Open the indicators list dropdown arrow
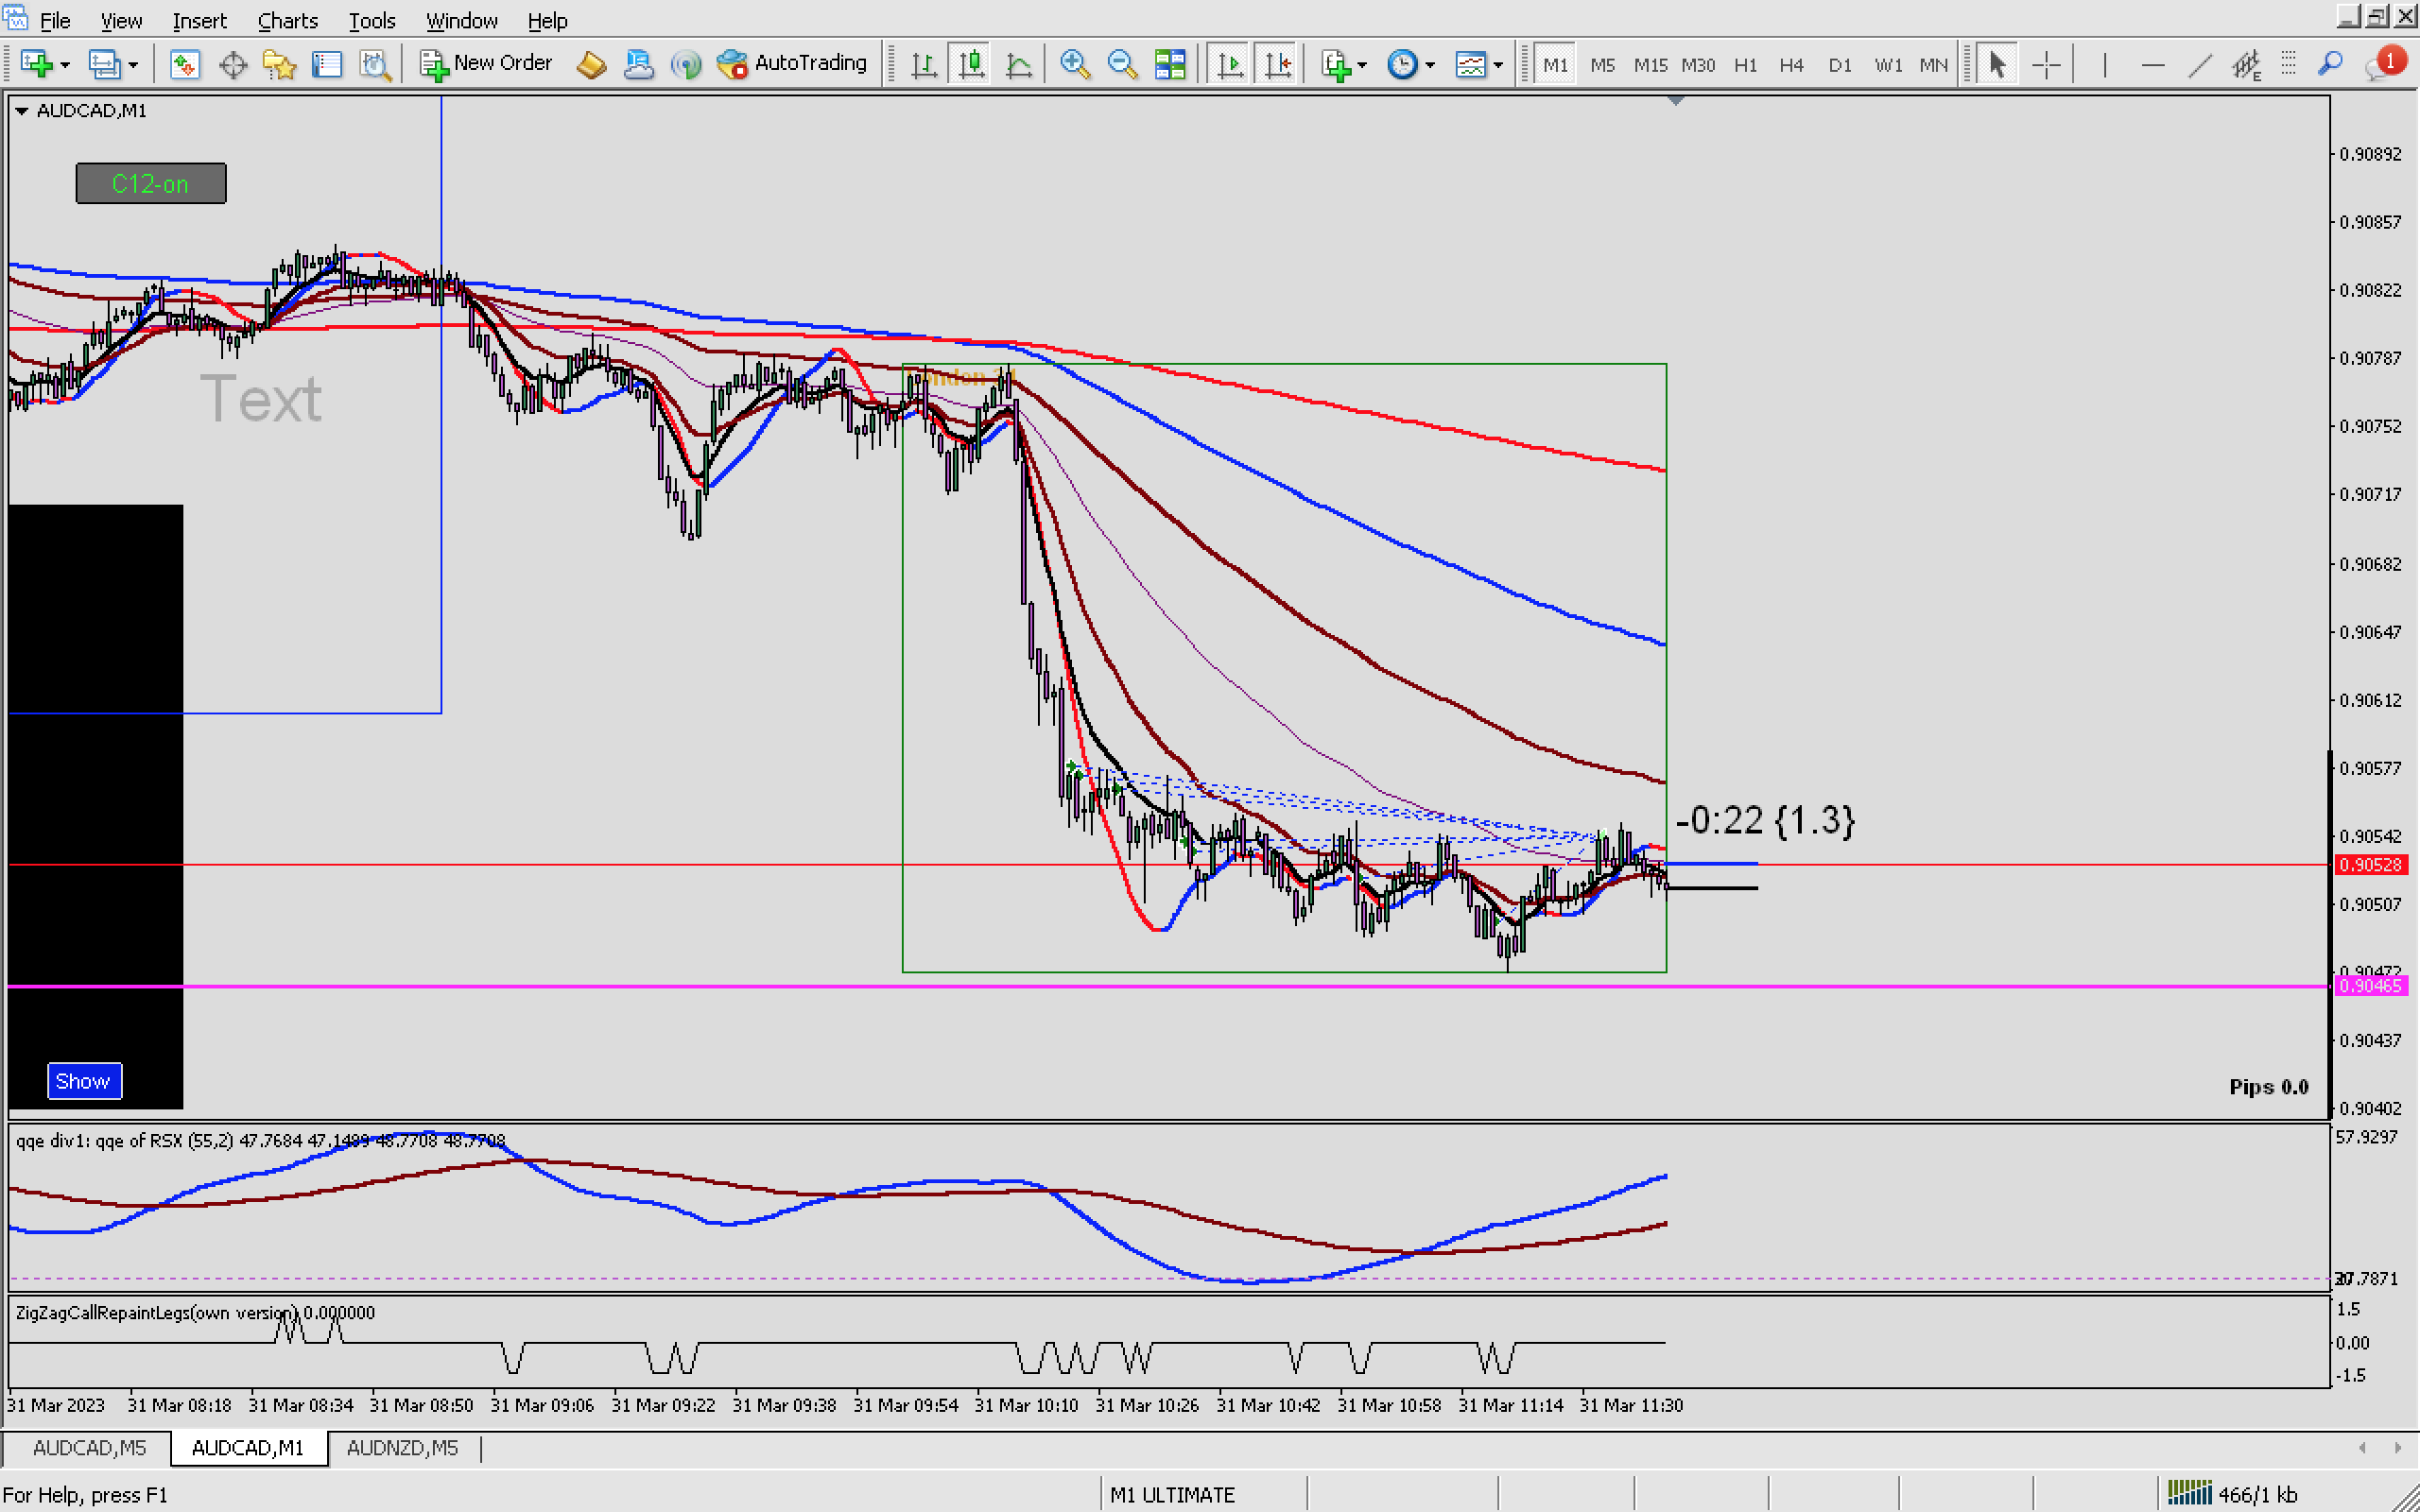Screen dimensions: 2420x1512 [1362, 65]
